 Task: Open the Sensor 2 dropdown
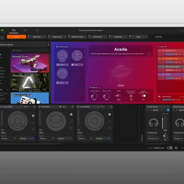tap(47, 138)
